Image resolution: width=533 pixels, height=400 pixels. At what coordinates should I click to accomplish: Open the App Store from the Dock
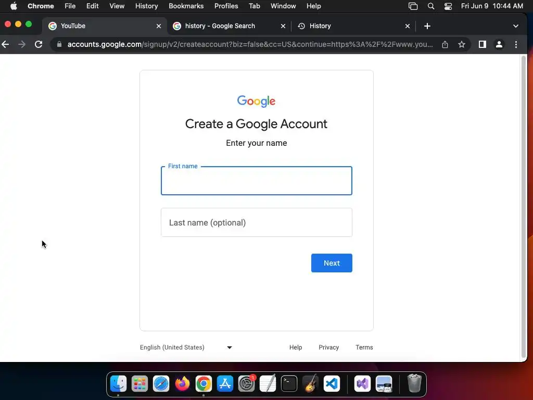click(225, 384)
